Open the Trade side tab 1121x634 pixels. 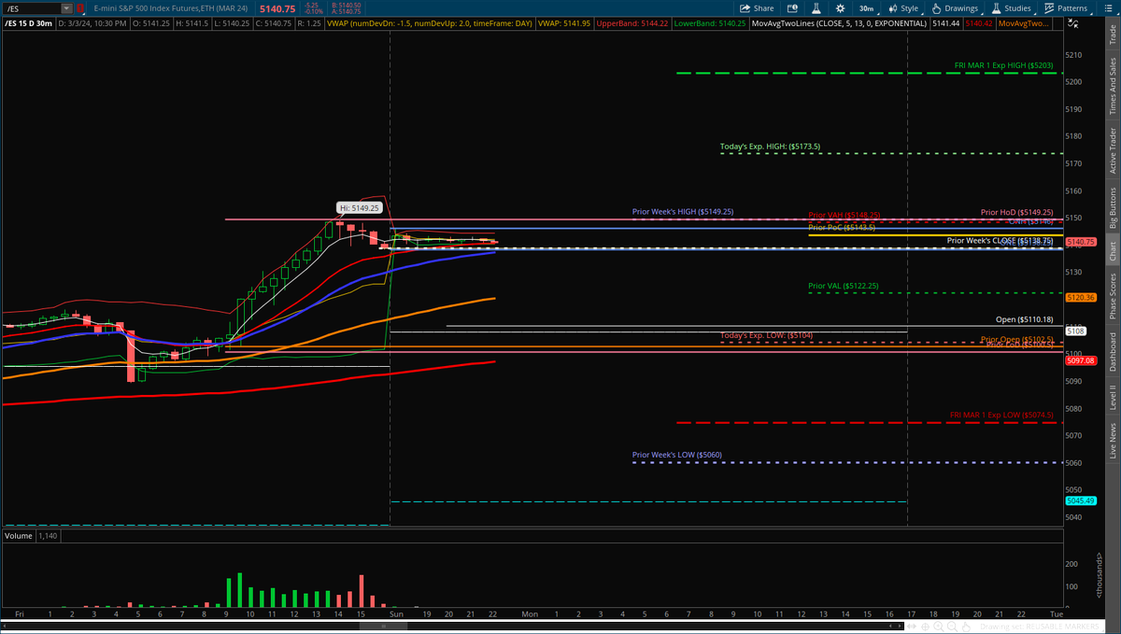tap(1112, 34)
